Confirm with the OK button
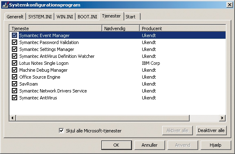 point(116,145)
